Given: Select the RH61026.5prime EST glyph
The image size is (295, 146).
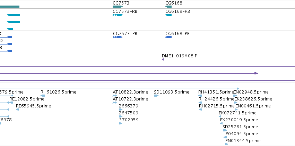Looking at the screenshot, I should pos(43,96).
